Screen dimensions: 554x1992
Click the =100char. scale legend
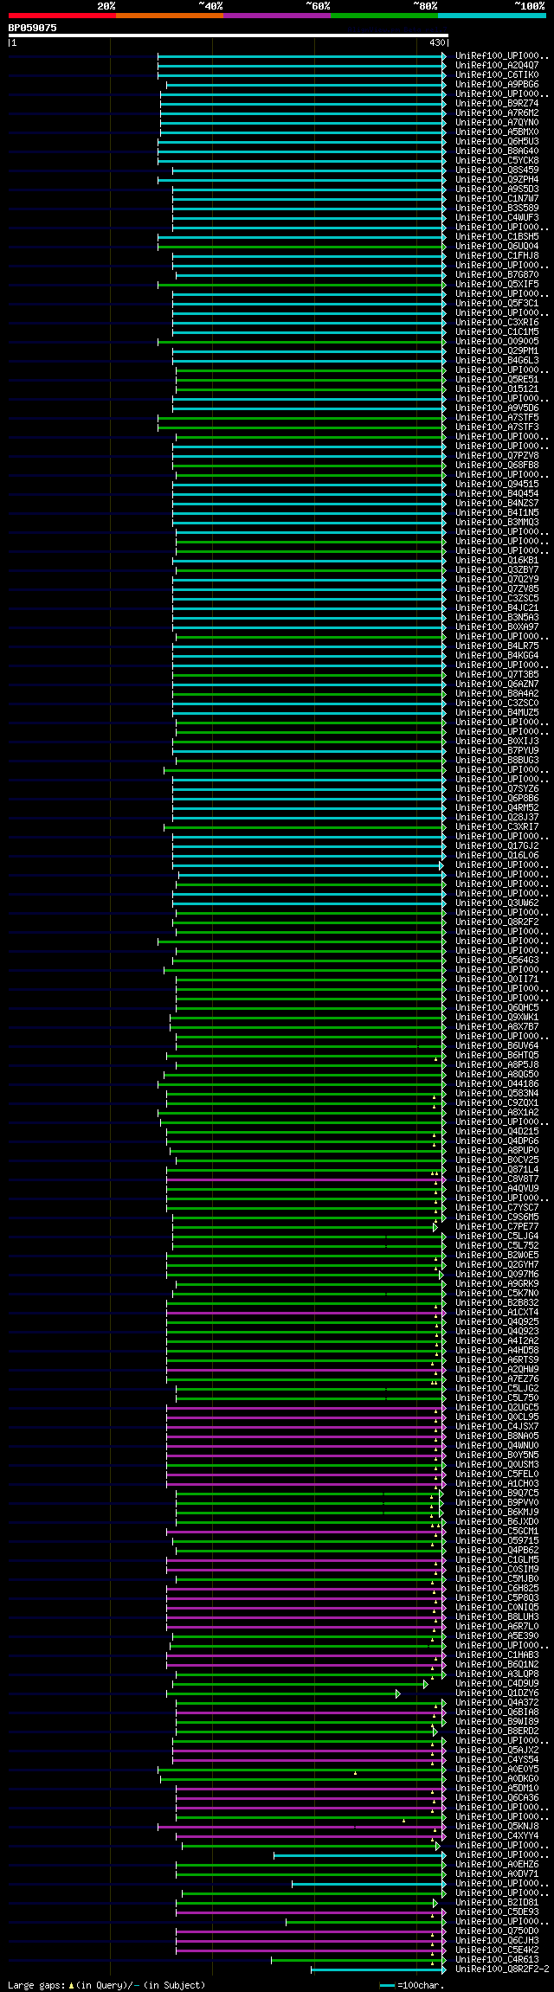coord(412,1985)
